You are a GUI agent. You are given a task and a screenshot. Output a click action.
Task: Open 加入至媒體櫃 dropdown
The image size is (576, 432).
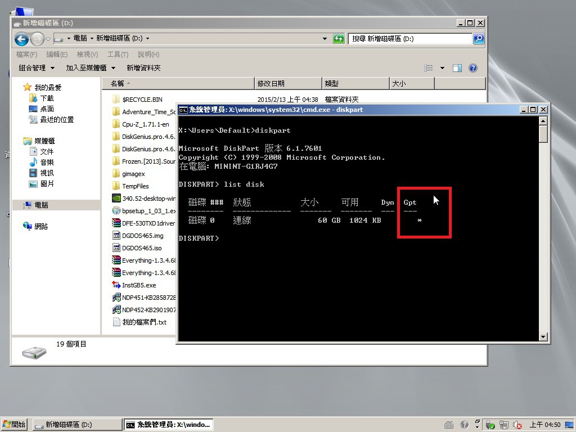click(91, 68)
